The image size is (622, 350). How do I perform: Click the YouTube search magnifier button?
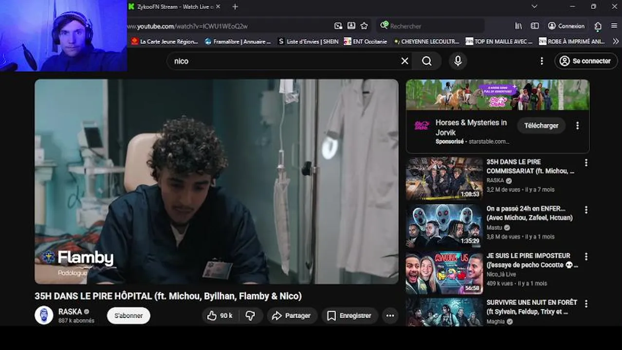(427, 61)
